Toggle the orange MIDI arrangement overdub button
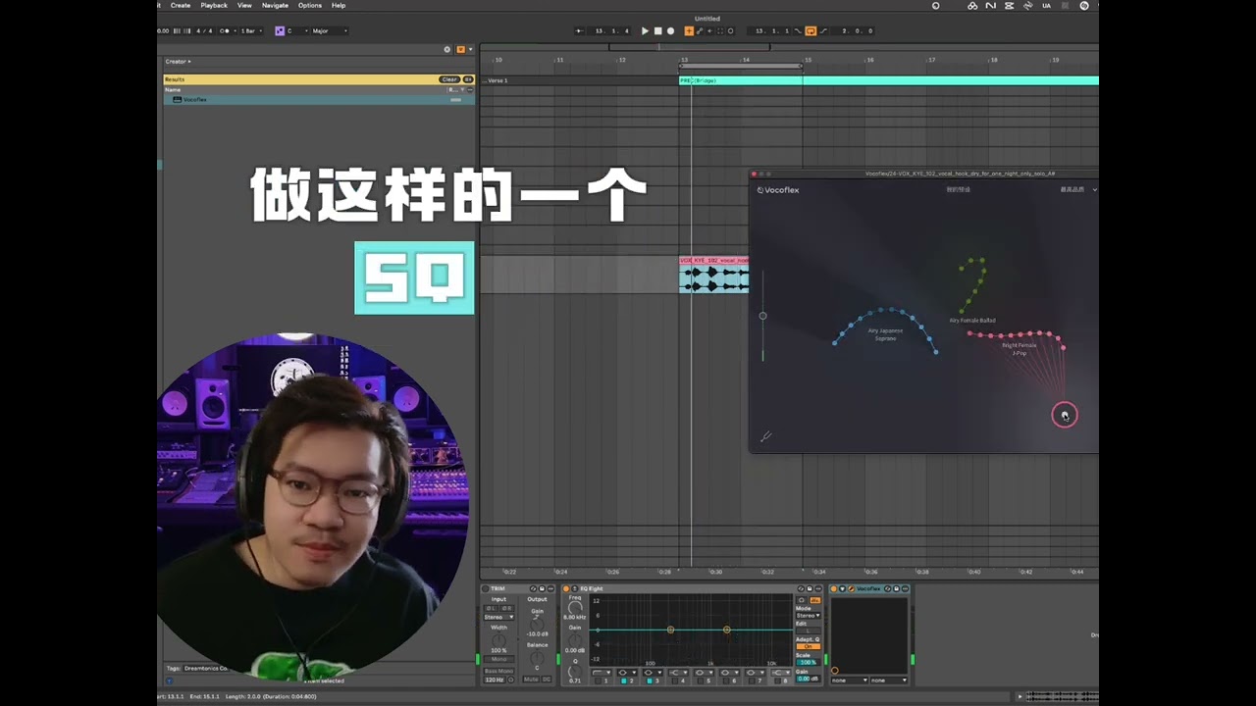The image size is (1256, 706). (689, 30)
